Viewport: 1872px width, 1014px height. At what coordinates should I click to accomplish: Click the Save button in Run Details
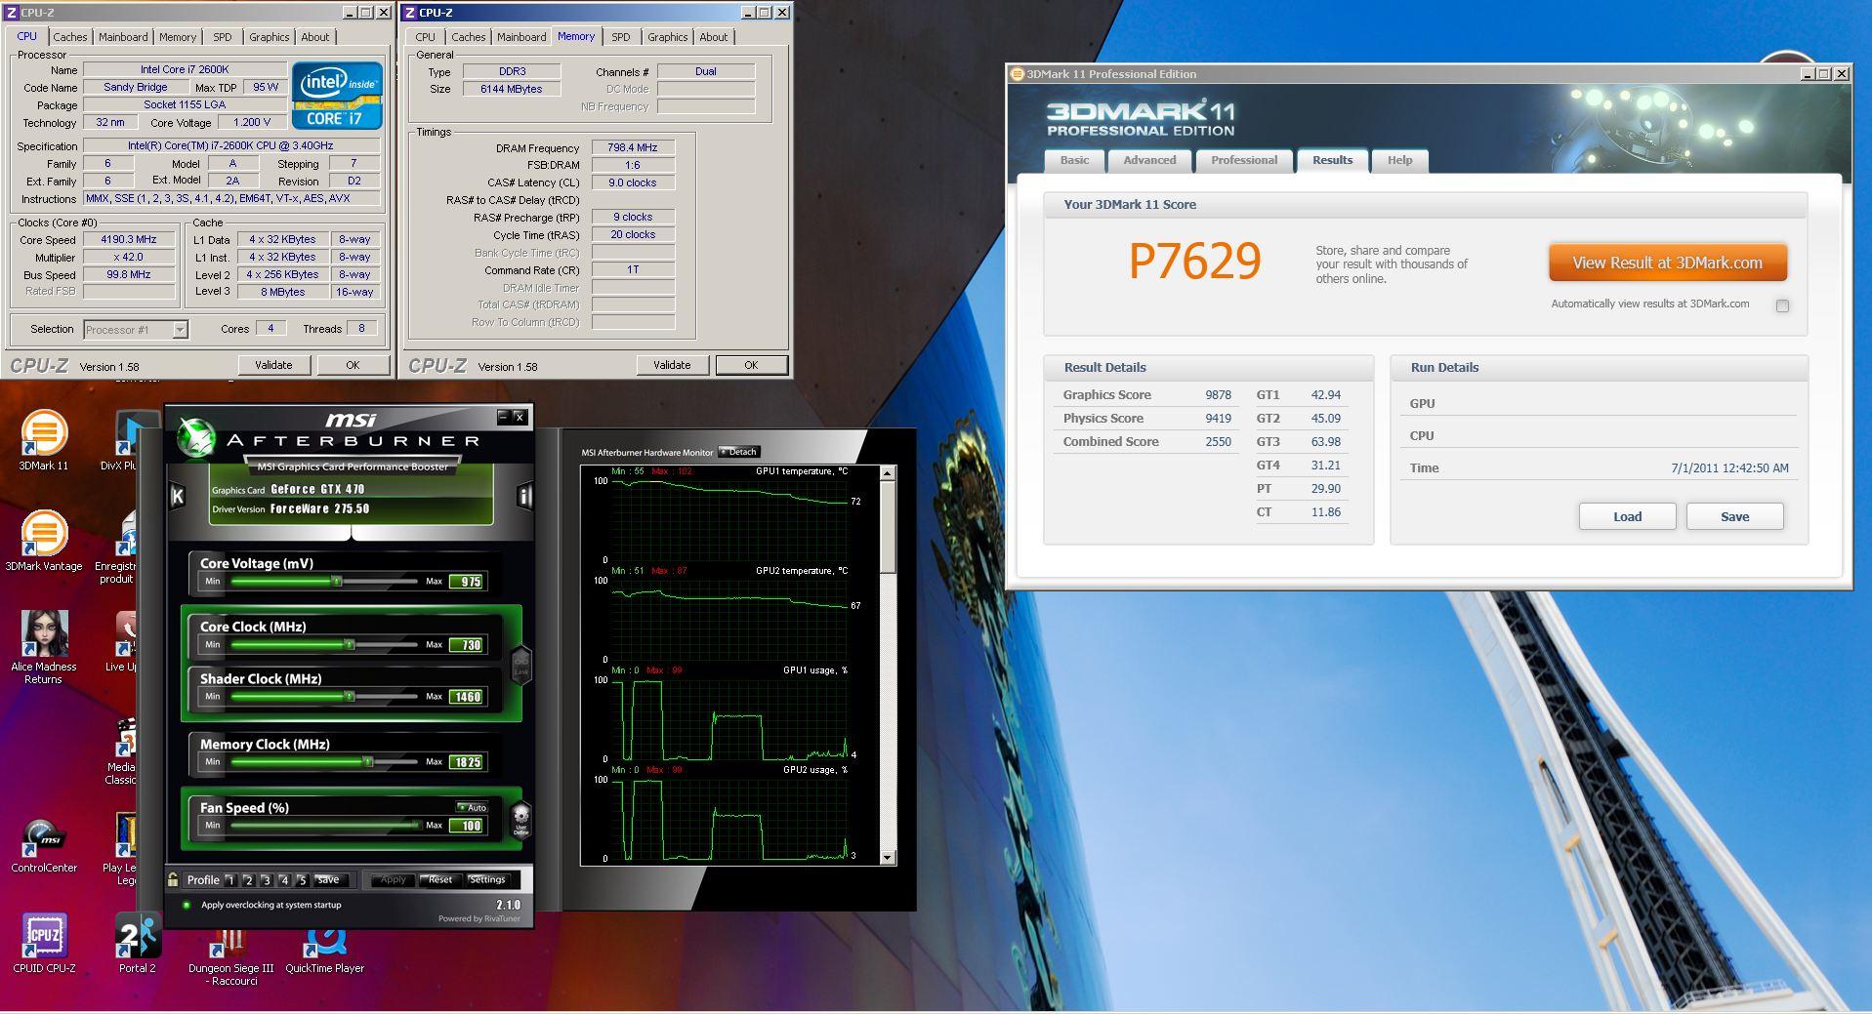[x=1734, y=516]
